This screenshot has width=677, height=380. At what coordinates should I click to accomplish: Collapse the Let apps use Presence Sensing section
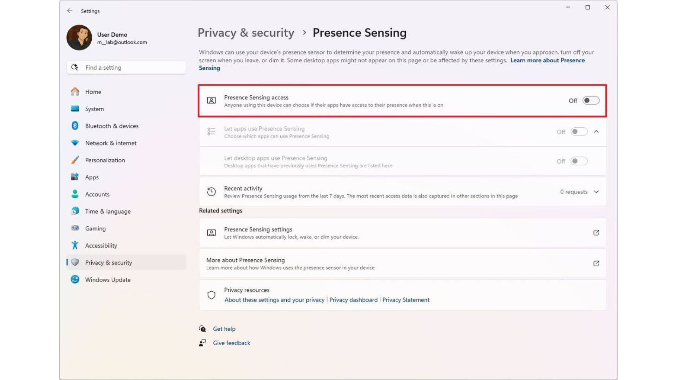coord(597,132)
